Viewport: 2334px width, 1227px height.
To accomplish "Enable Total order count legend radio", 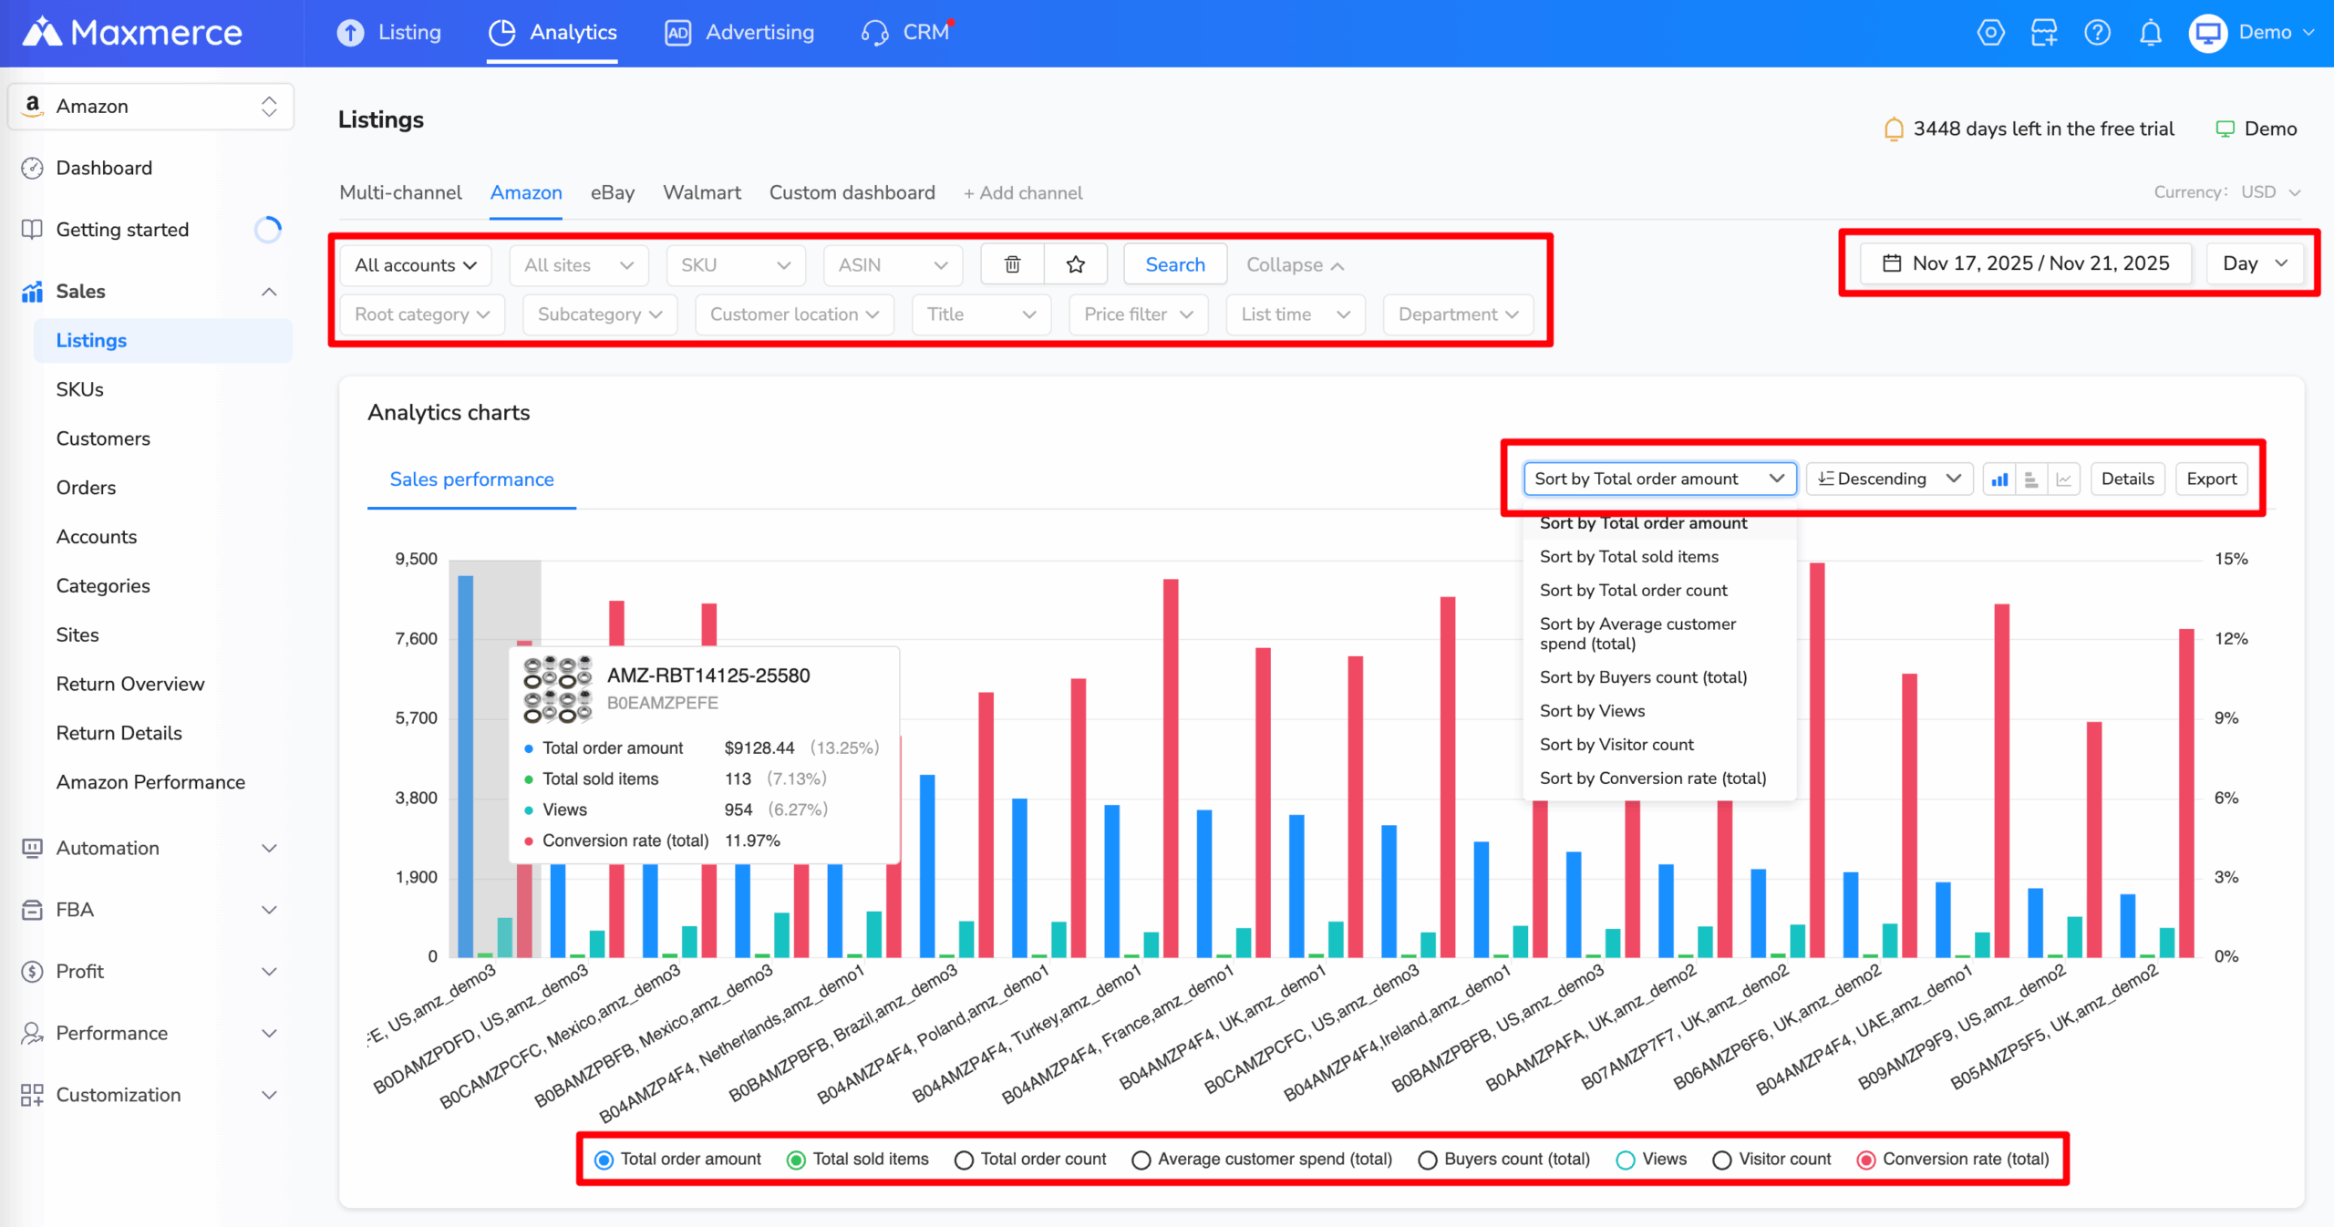I will point(964,1160).
